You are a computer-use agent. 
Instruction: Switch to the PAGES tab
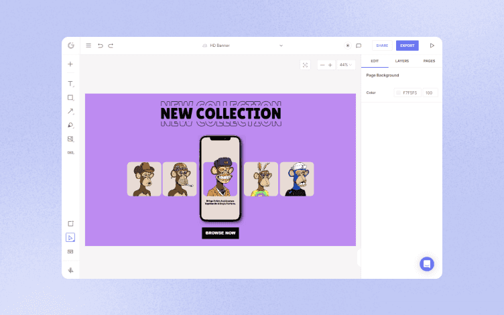point(429,61)
